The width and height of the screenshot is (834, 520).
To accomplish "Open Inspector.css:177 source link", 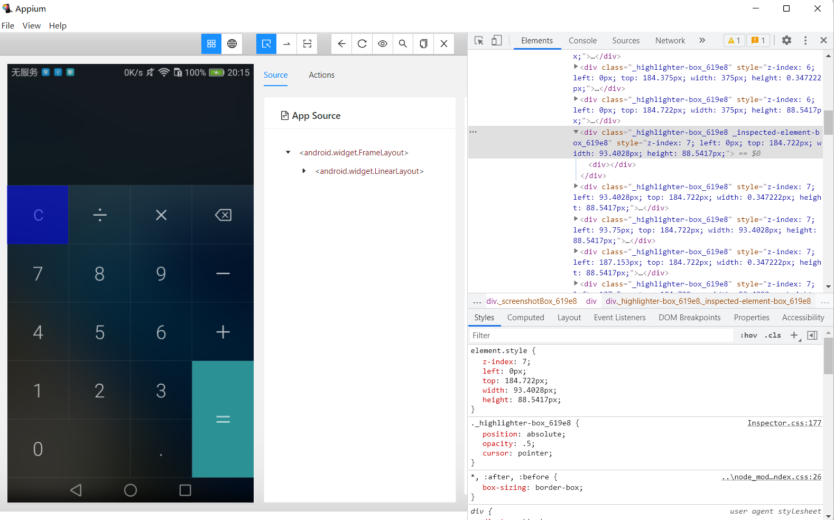I will (784, 423).
